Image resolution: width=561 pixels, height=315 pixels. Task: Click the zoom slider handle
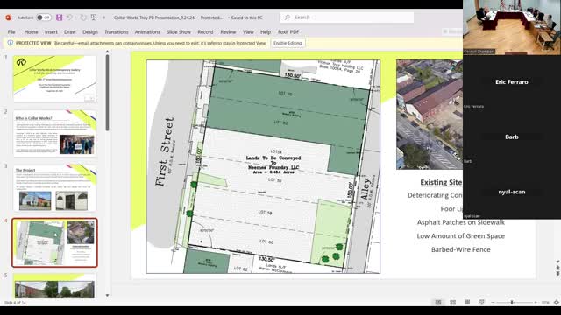point(512,303)
